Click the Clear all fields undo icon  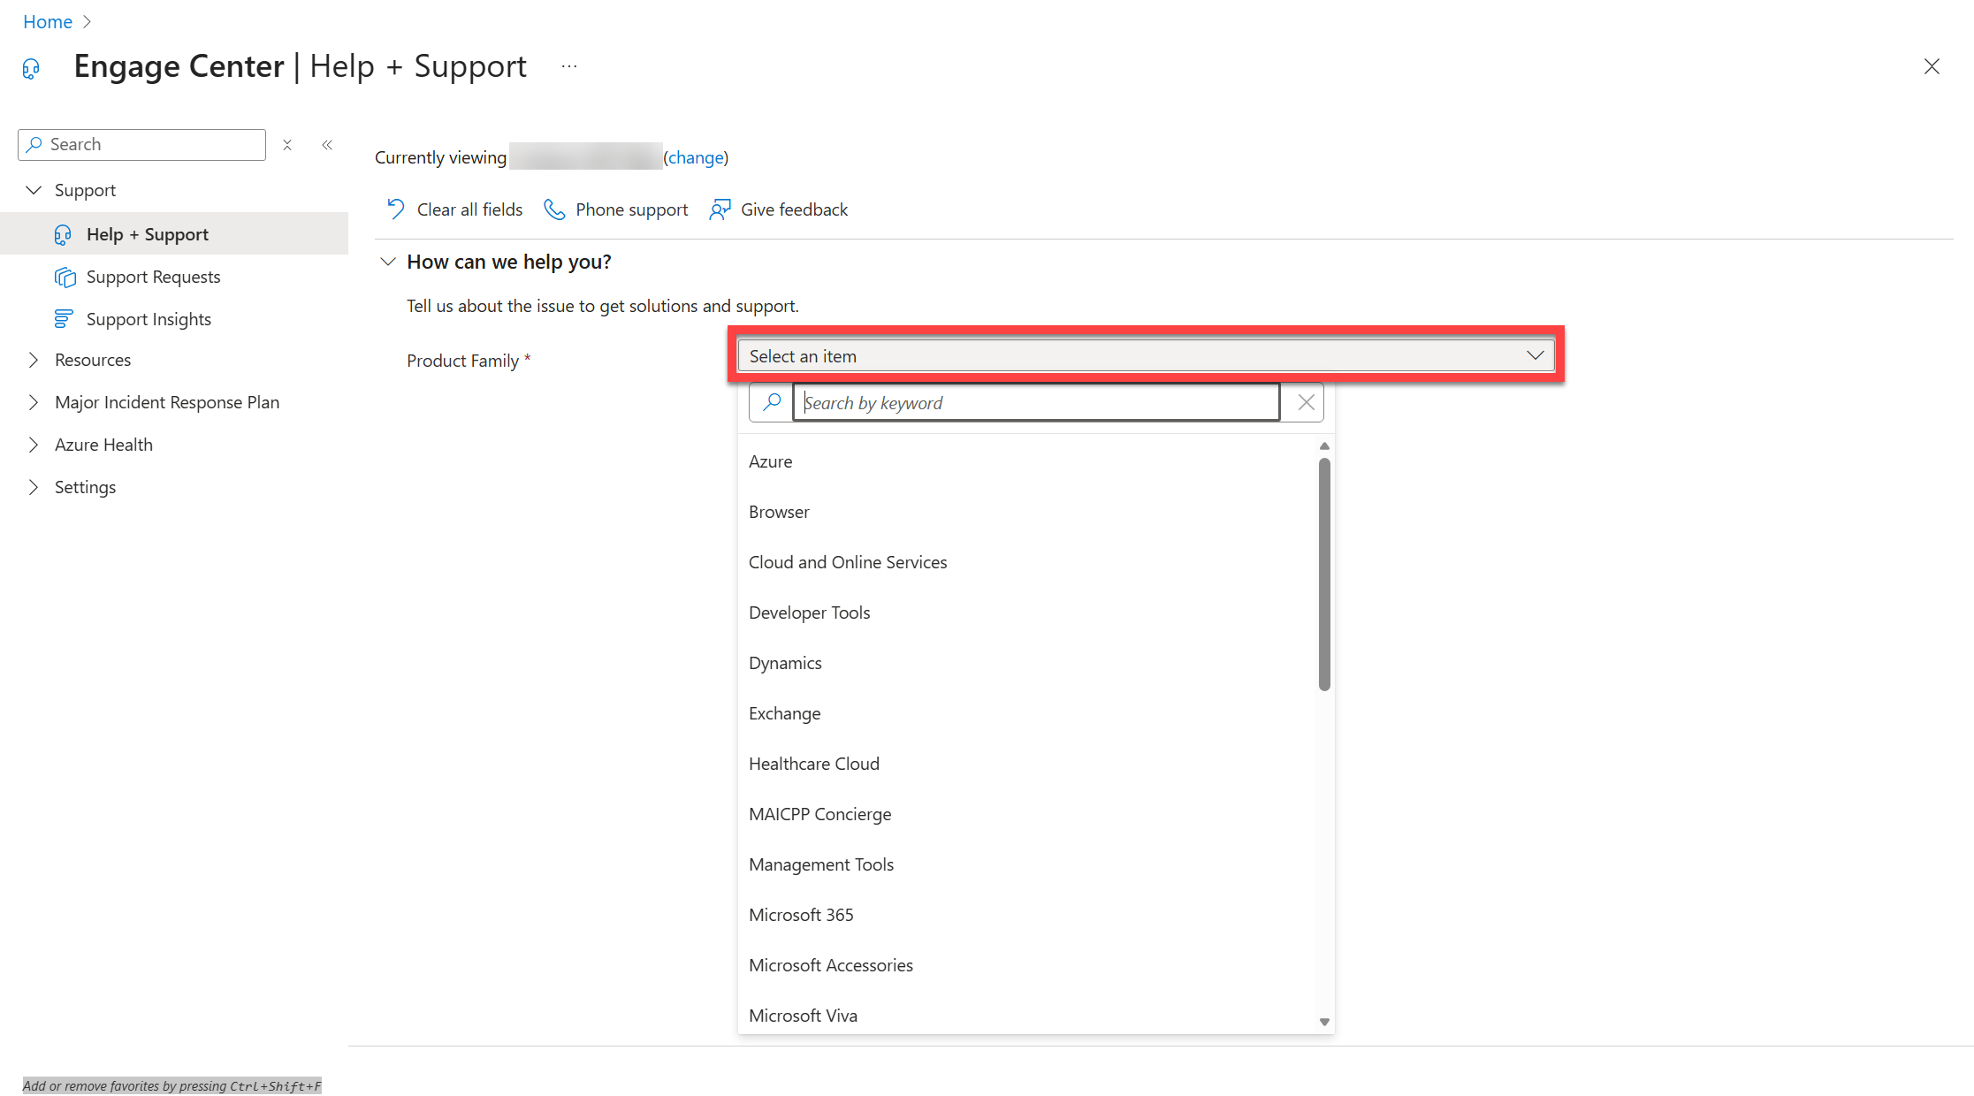(395, 209)
